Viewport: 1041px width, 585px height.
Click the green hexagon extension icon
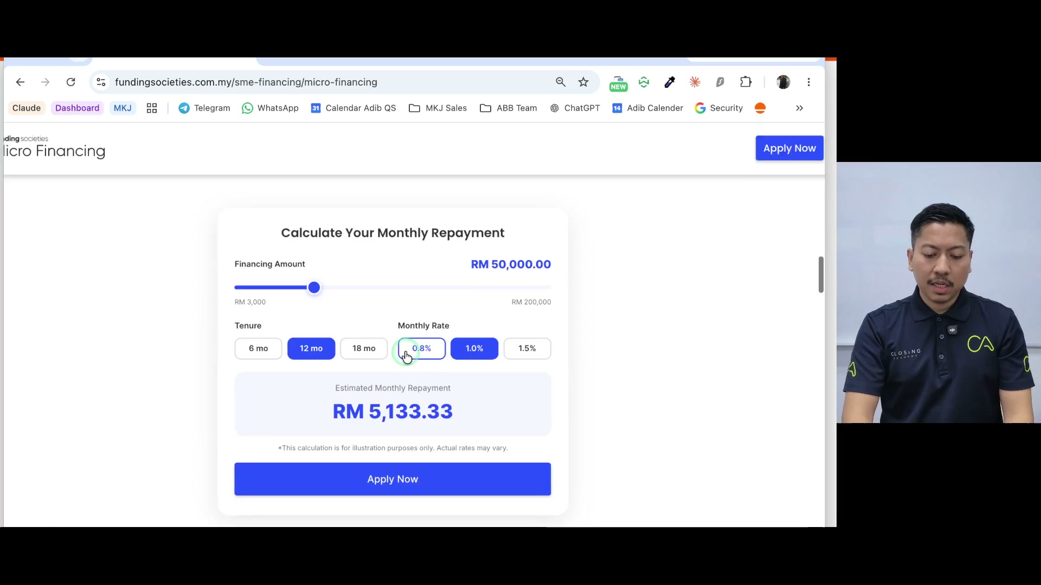644,82
